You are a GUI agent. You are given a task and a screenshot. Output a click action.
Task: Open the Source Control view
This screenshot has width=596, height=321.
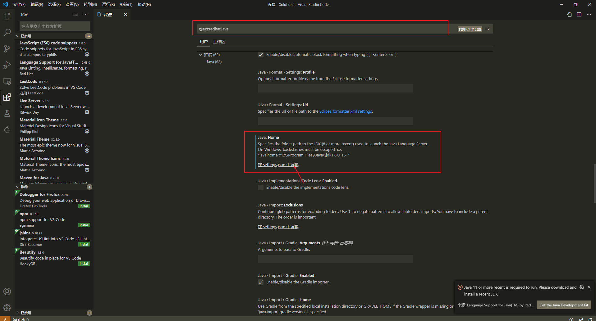[x=7, y=49]
